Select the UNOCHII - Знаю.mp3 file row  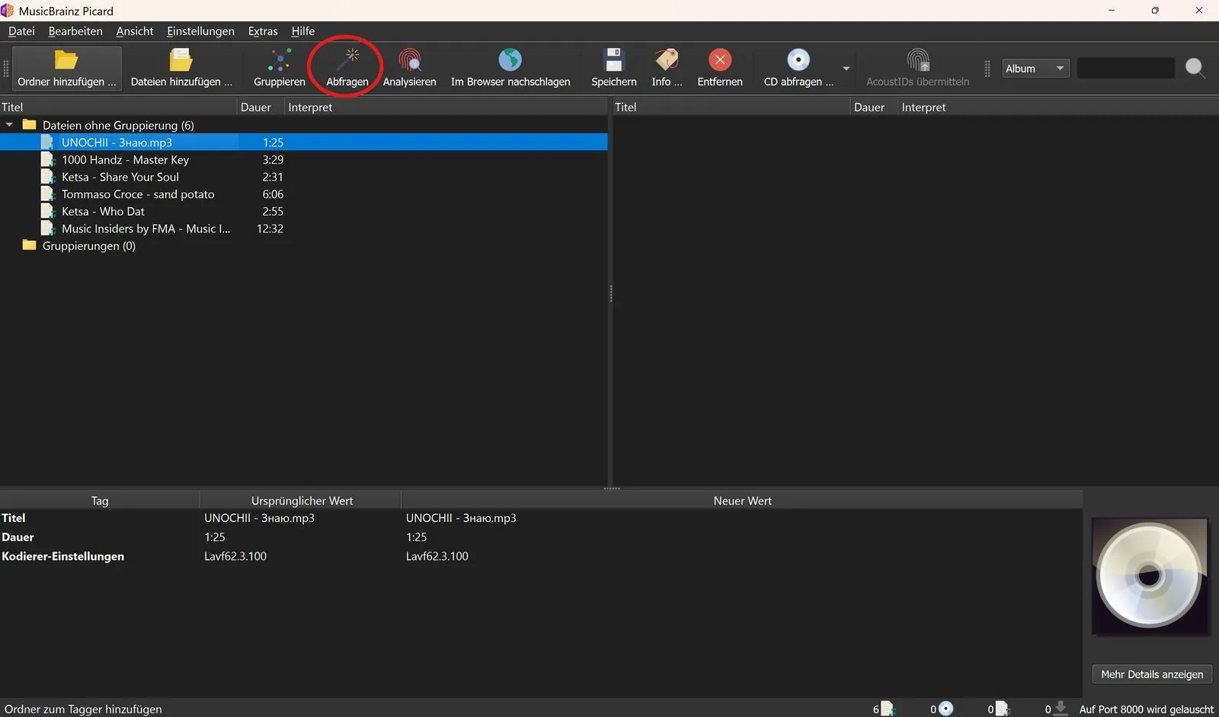pyautogui.click(x=304, y=142)
